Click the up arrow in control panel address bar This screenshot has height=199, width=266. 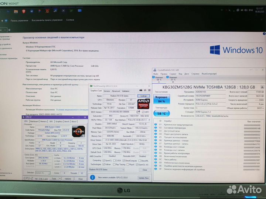point(2,21)
